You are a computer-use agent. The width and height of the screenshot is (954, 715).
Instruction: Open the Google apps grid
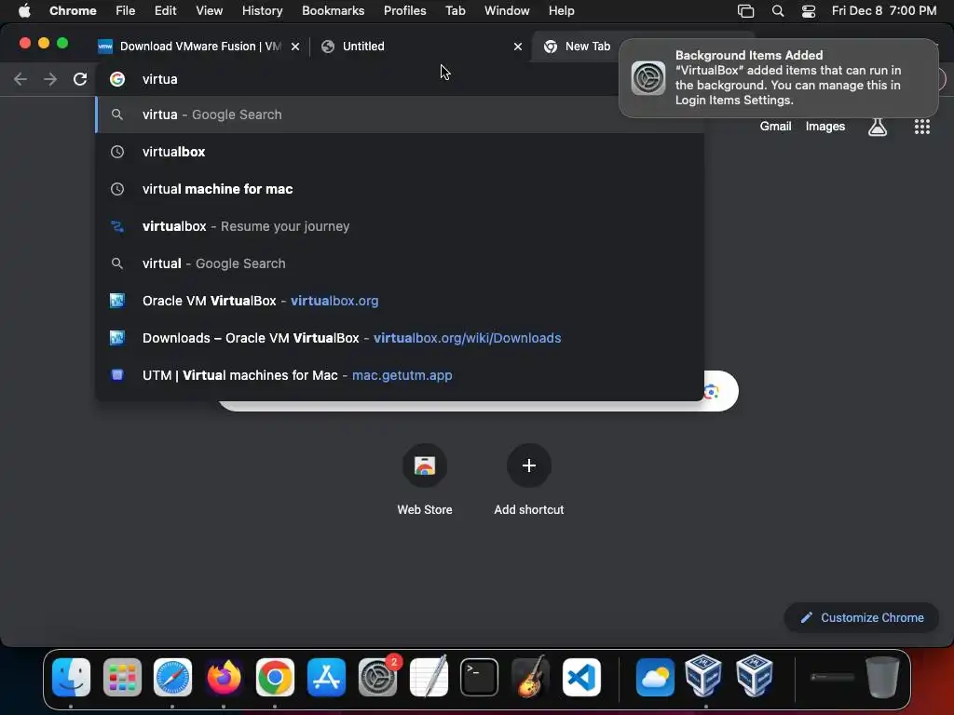(921, 127)
